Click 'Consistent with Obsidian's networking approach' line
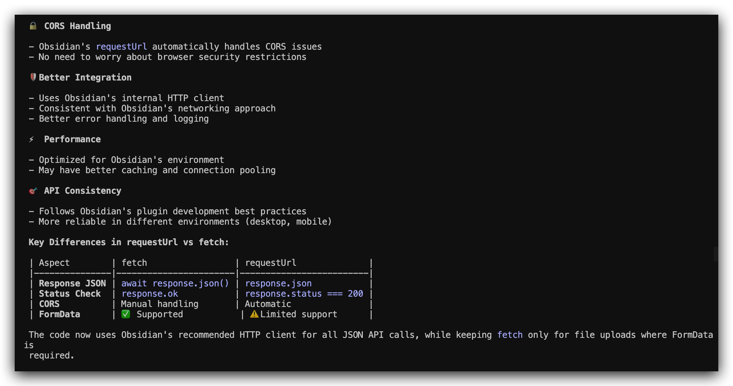 [157, 108]
